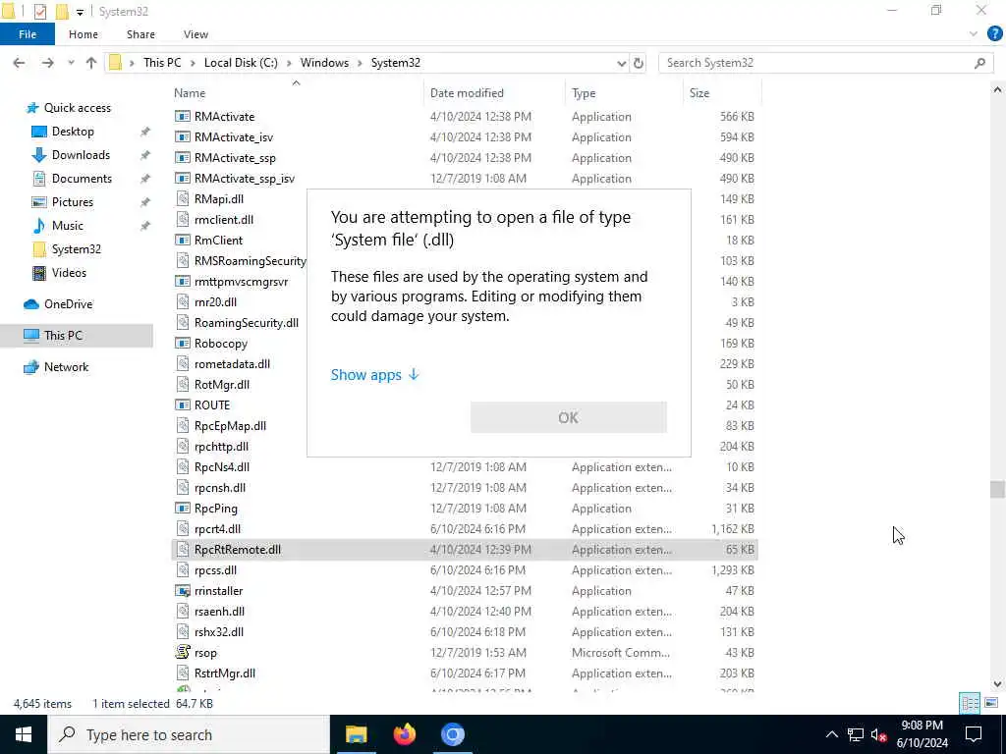
Task: Go up one folder level
Action: [91, 63]
